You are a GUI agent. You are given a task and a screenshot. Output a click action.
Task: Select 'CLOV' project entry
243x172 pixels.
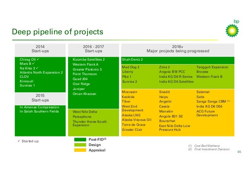point(24,77)
